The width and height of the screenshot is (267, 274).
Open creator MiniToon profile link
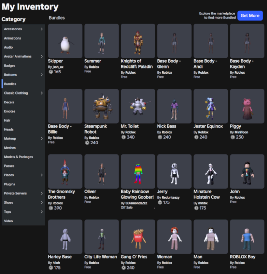[x=241, y=132]
